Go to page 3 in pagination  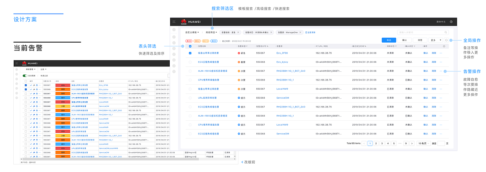coord(382,143)
